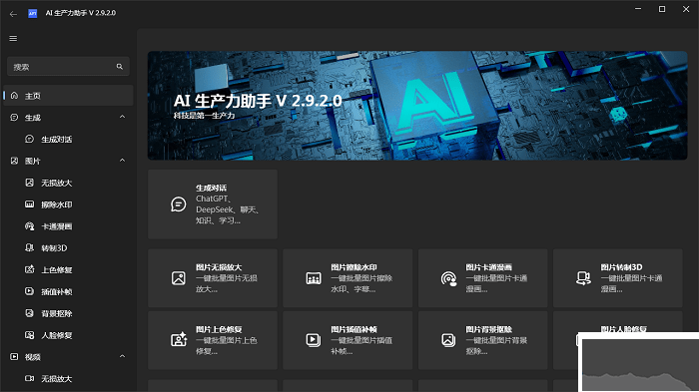Click the icon on 图片卡通漫画 card
This screenshot has height=392, width=699.
pyautogui.click(x=448, y=278)
